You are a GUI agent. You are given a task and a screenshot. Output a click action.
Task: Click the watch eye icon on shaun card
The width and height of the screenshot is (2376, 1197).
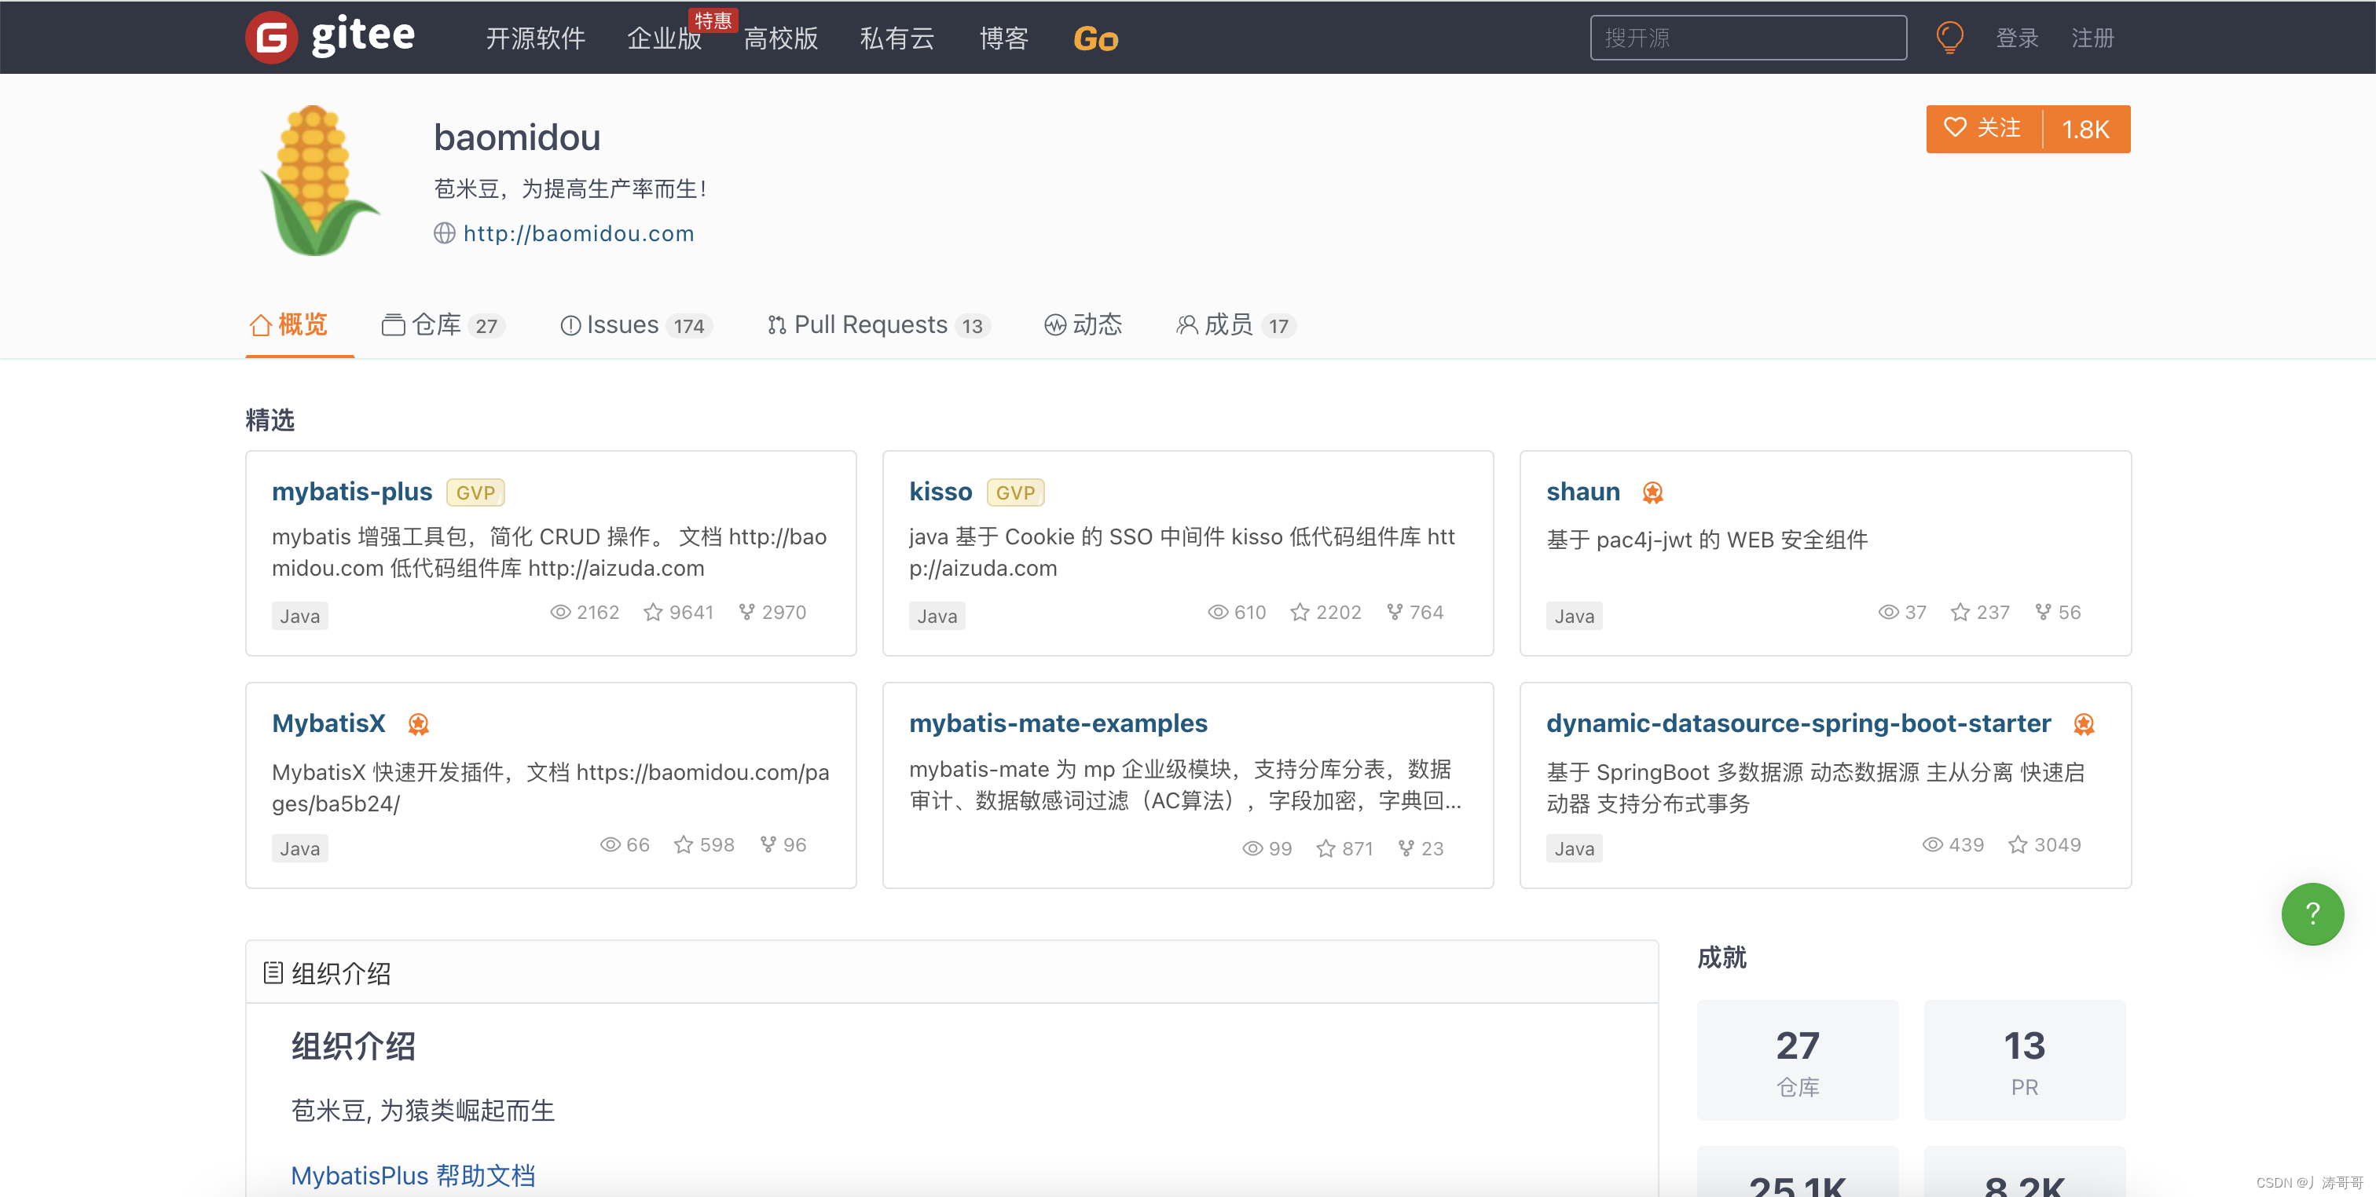pos(1888,613)
